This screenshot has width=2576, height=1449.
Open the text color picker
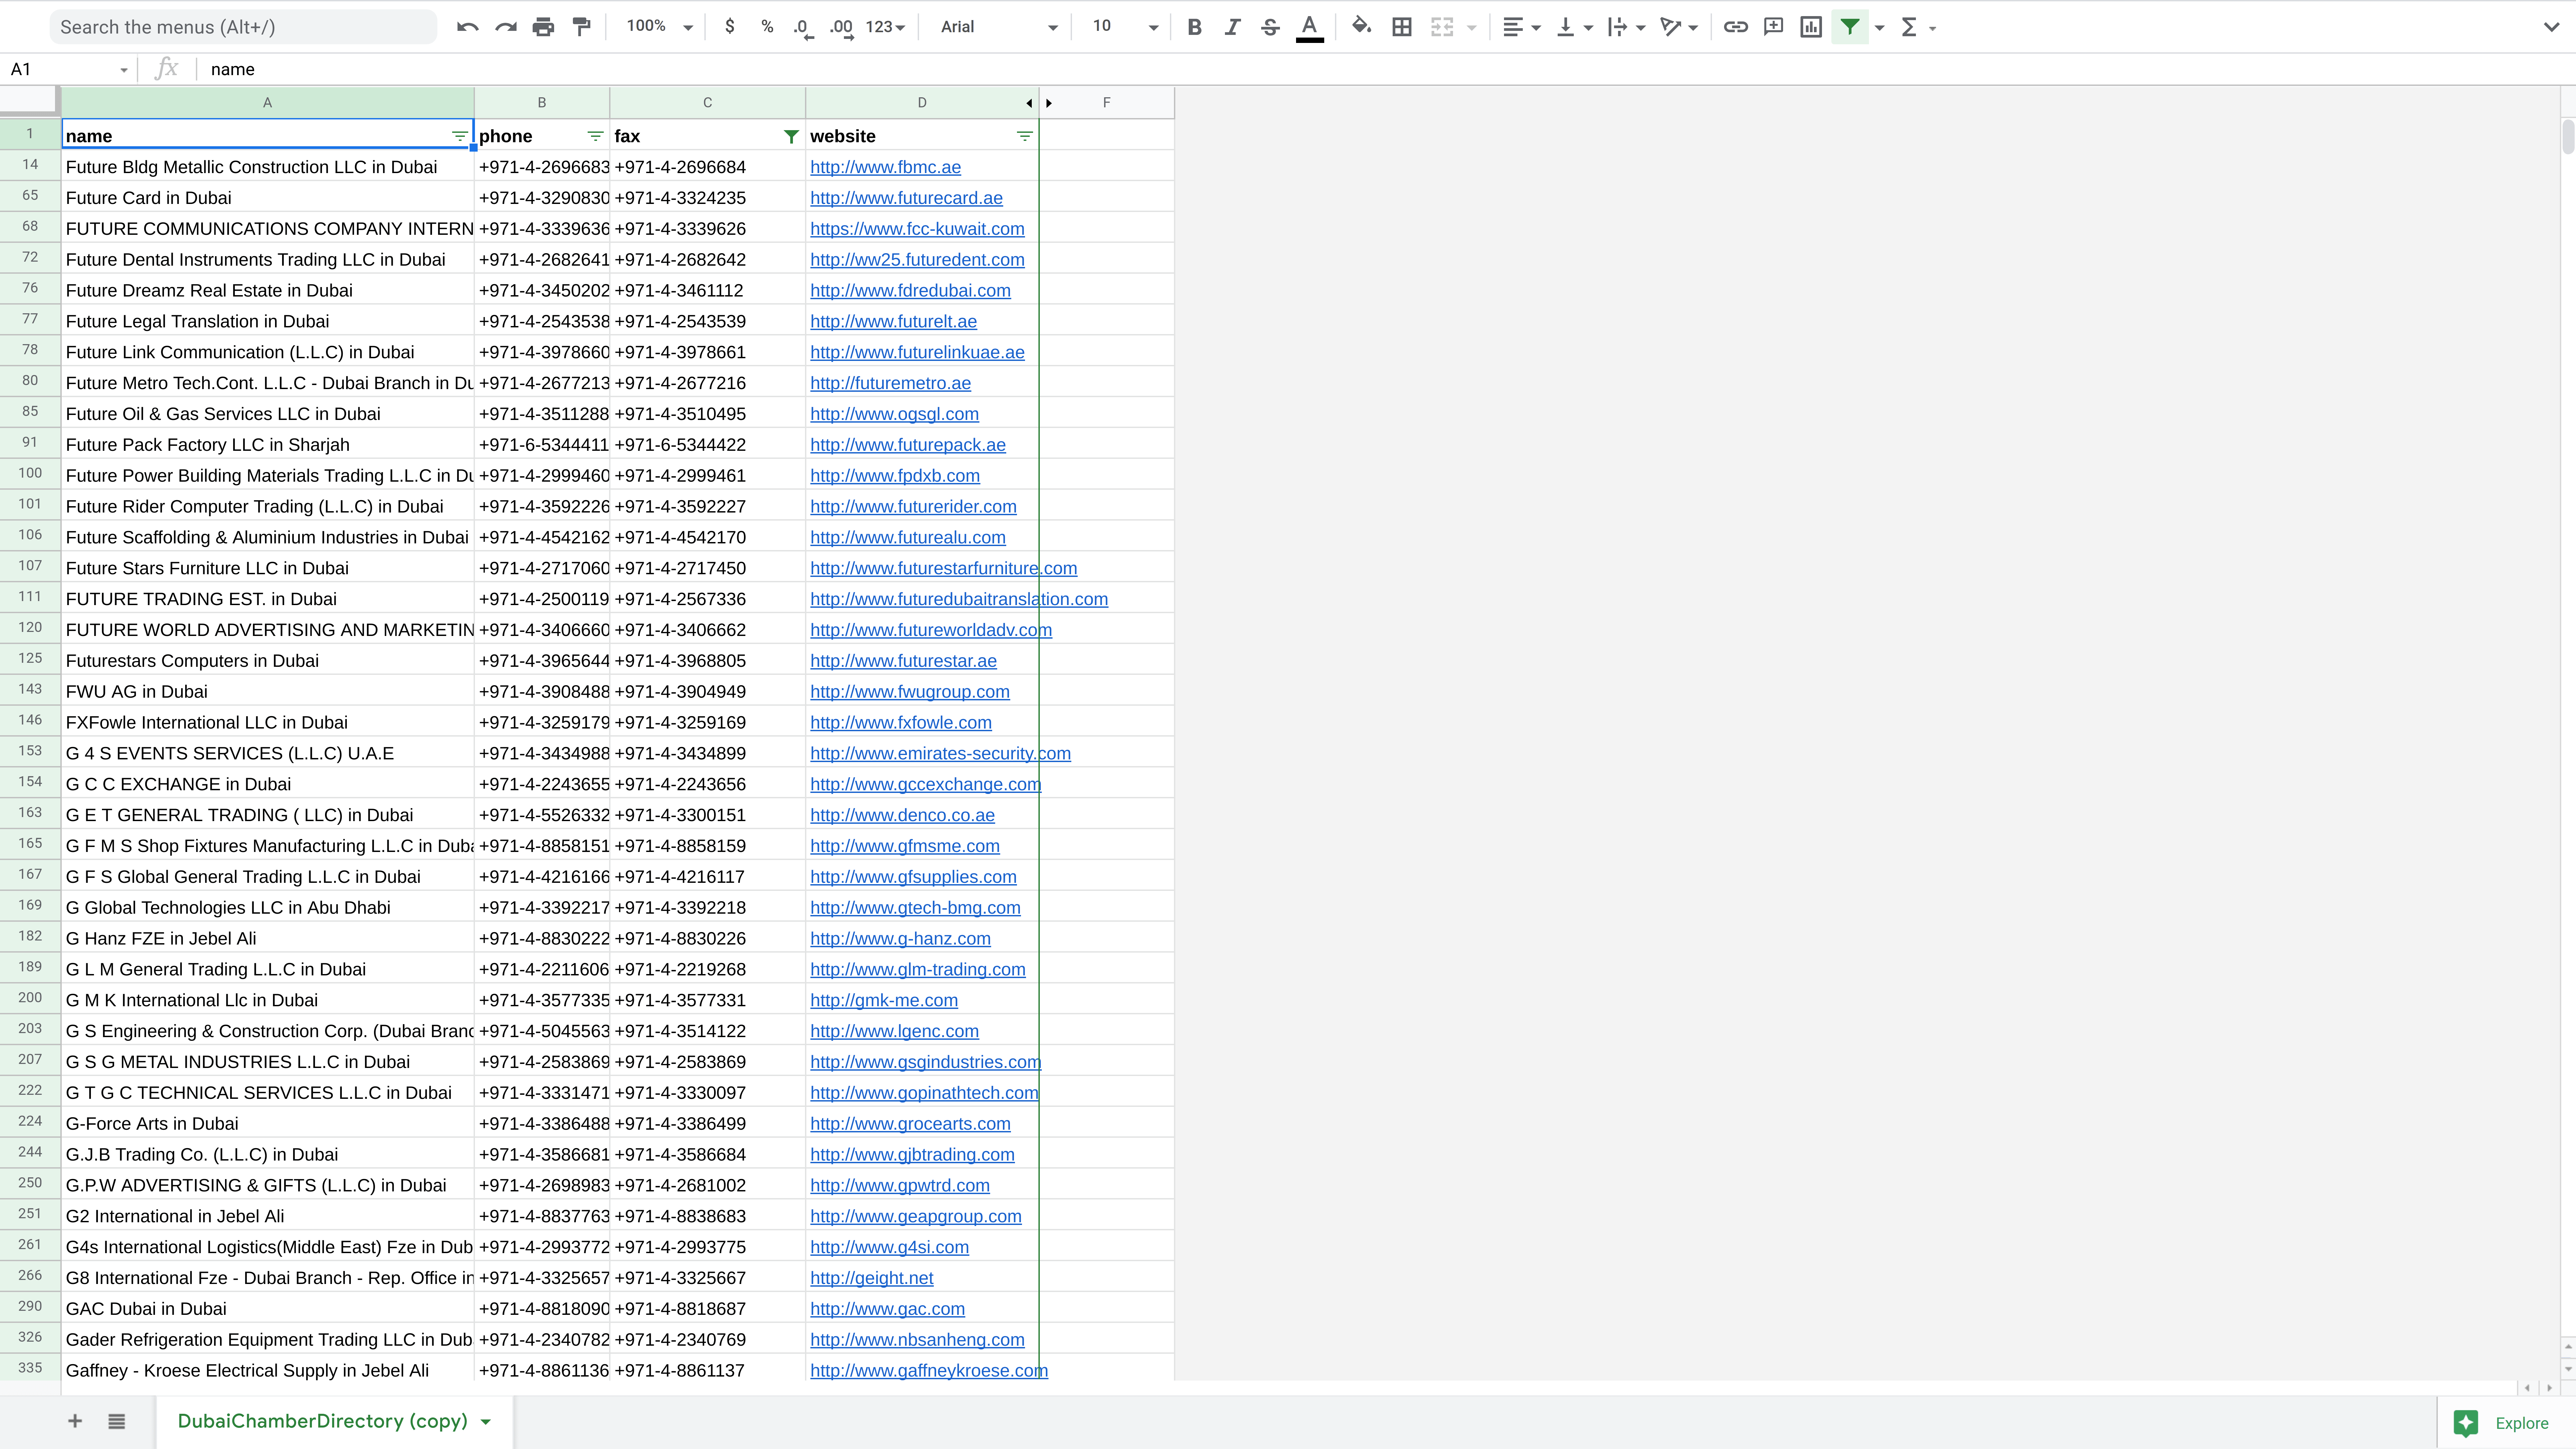(x=1309, y=27)
